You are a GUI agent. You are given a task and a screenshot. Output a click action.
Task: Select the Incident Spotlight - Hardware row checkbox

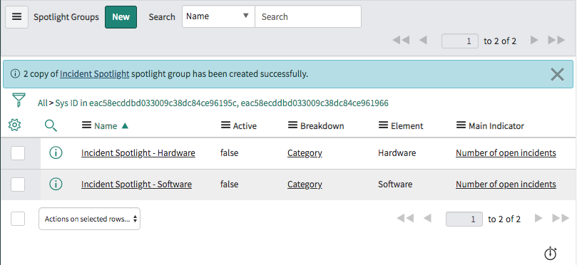tap(18, 153)
